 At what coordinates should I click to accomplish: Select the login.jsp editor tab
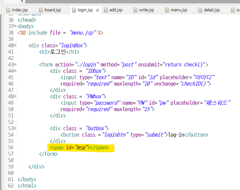coord(85,10)
